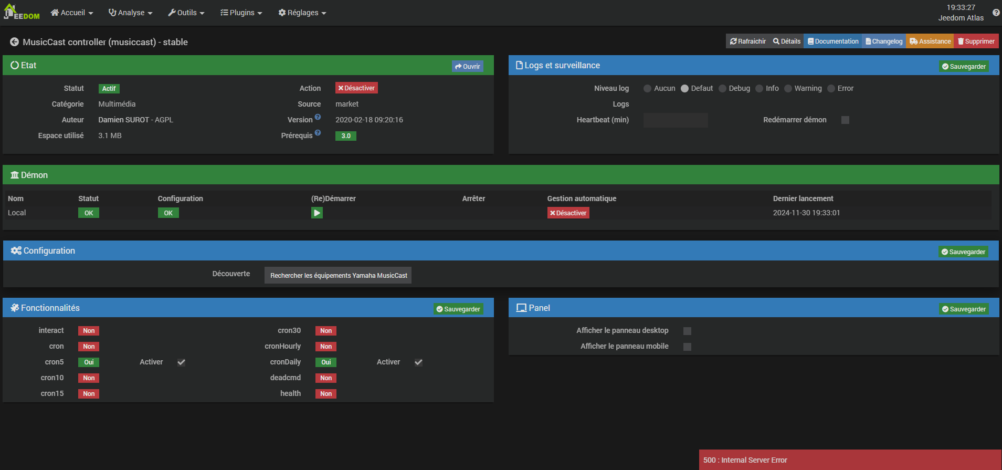Click Rafraichir to refresh the plugin page
Image resolution: width=1002 pixels, height=470 pixels.
coord(747,41)
